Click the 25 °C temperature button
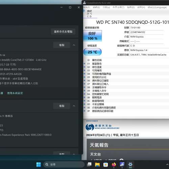 tap(93, 52)
